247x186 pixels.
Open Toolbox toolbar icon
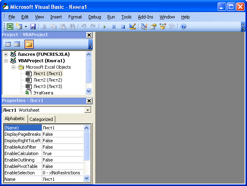point(172,27)
